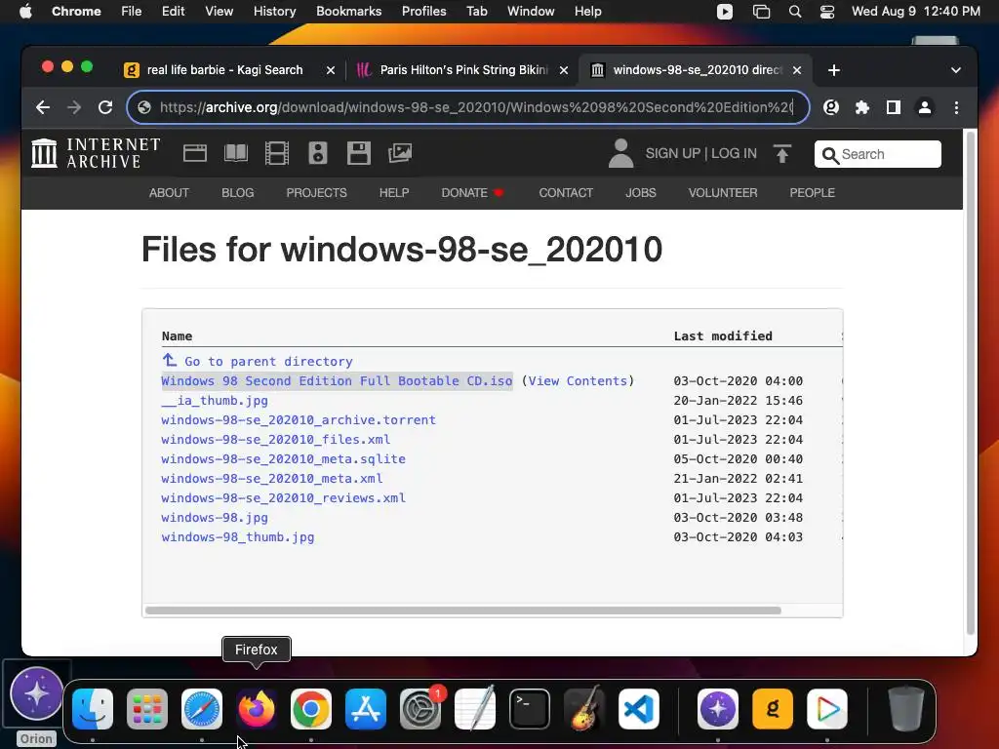The height and width of the screenshot is (749, 999).
Task: Close the Kagi Search tab
Action: [x=331, y=70]
